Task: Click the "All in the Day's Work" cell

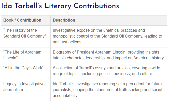Action: 26,71
